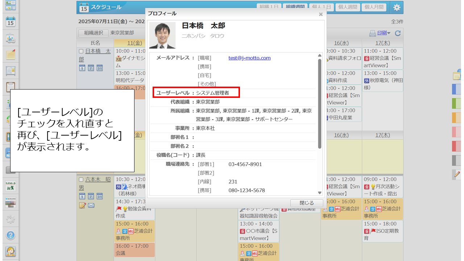
Task: Open the operator support headset icon
Action: pos(11,251)
